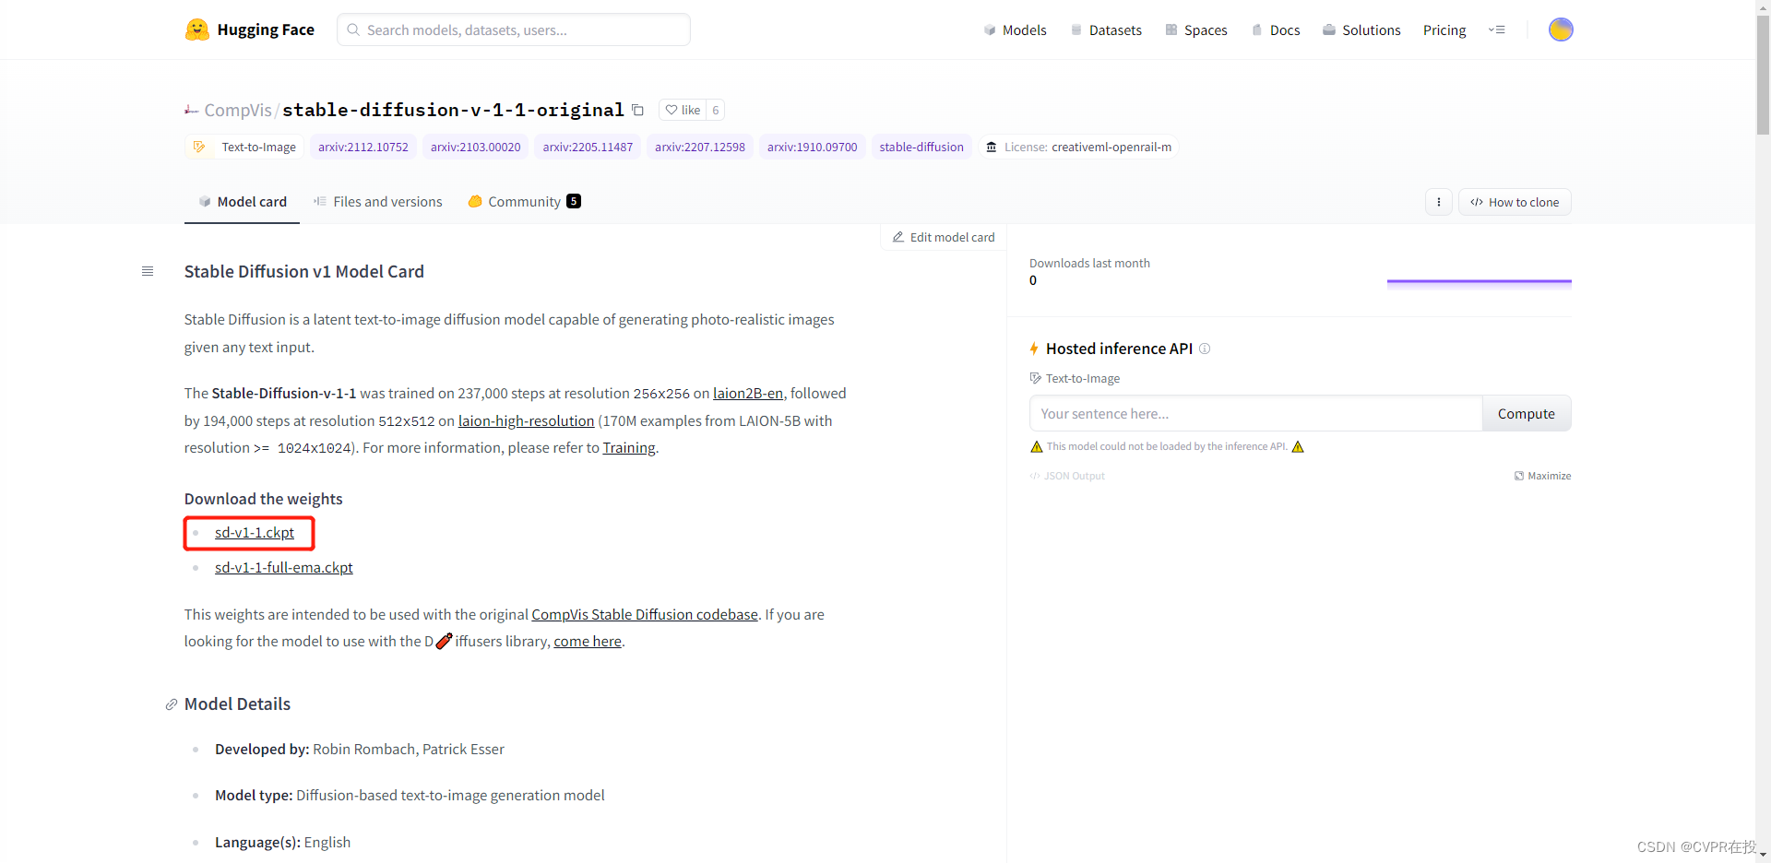Open Docs in top navigation
The image size is (1771, 863).
click(1276, 30)
